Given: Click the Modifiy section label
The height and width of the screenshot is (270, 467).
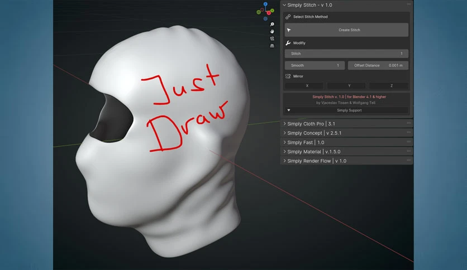Looking at the screenshot, I should pyautogui.click(x=299, y=43).
